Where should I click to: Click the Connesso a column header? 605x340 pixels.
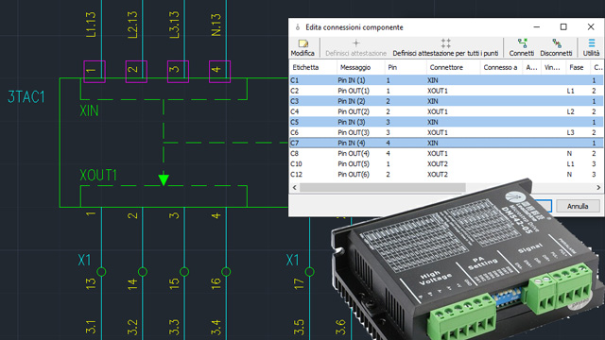(x=501, y=67)
